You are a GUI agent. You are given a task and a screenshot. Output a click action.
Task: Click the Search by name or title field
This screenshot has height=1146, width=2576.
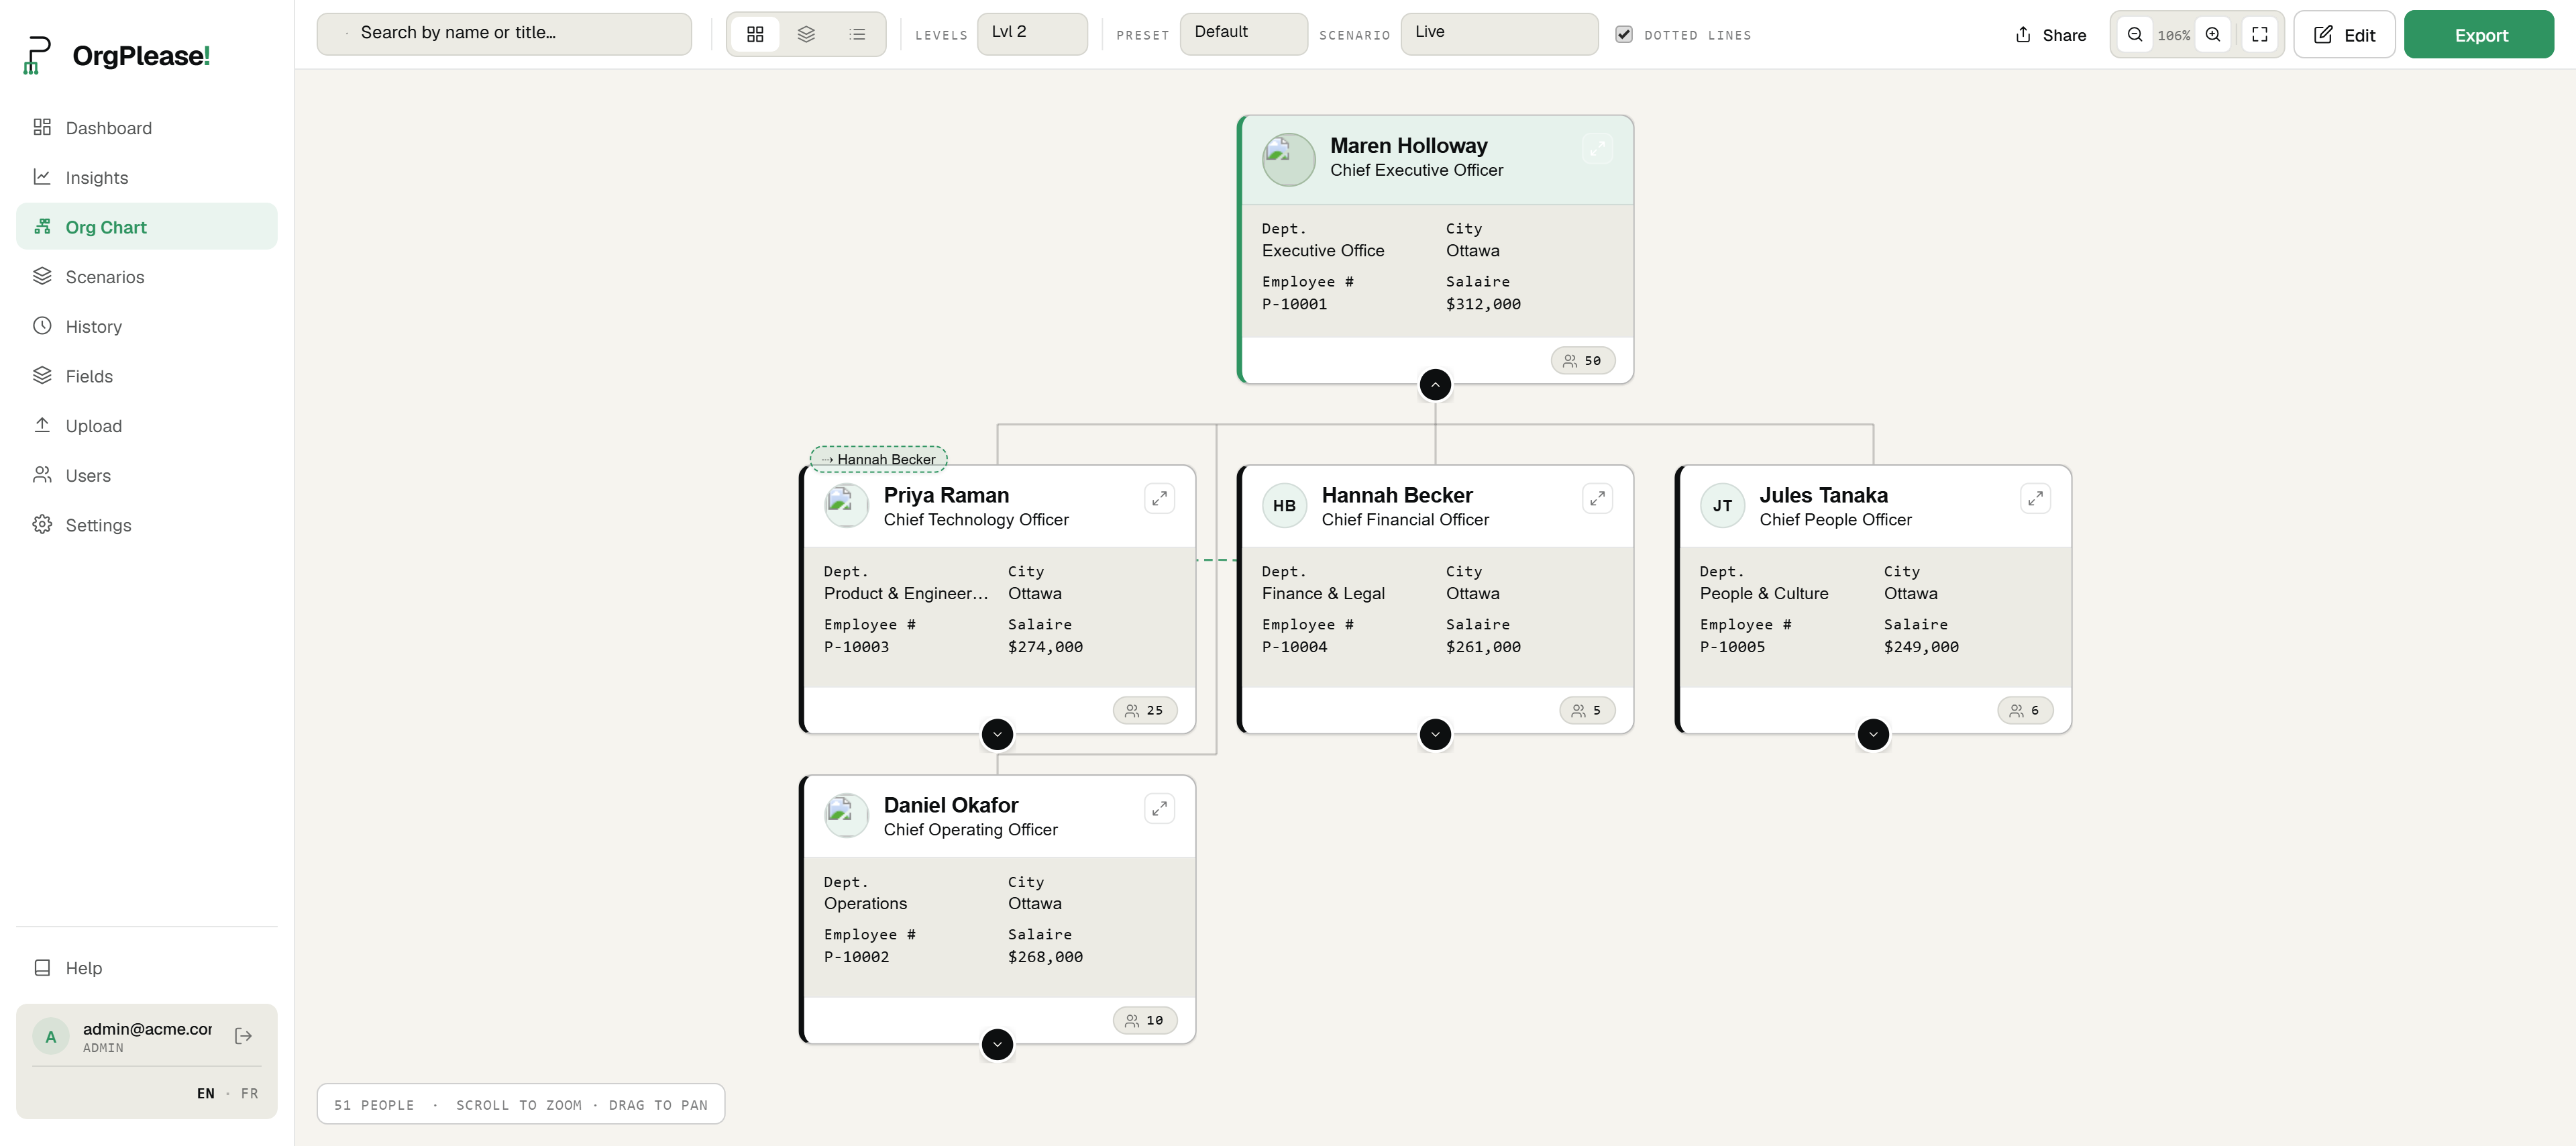(x=504, y=34)
